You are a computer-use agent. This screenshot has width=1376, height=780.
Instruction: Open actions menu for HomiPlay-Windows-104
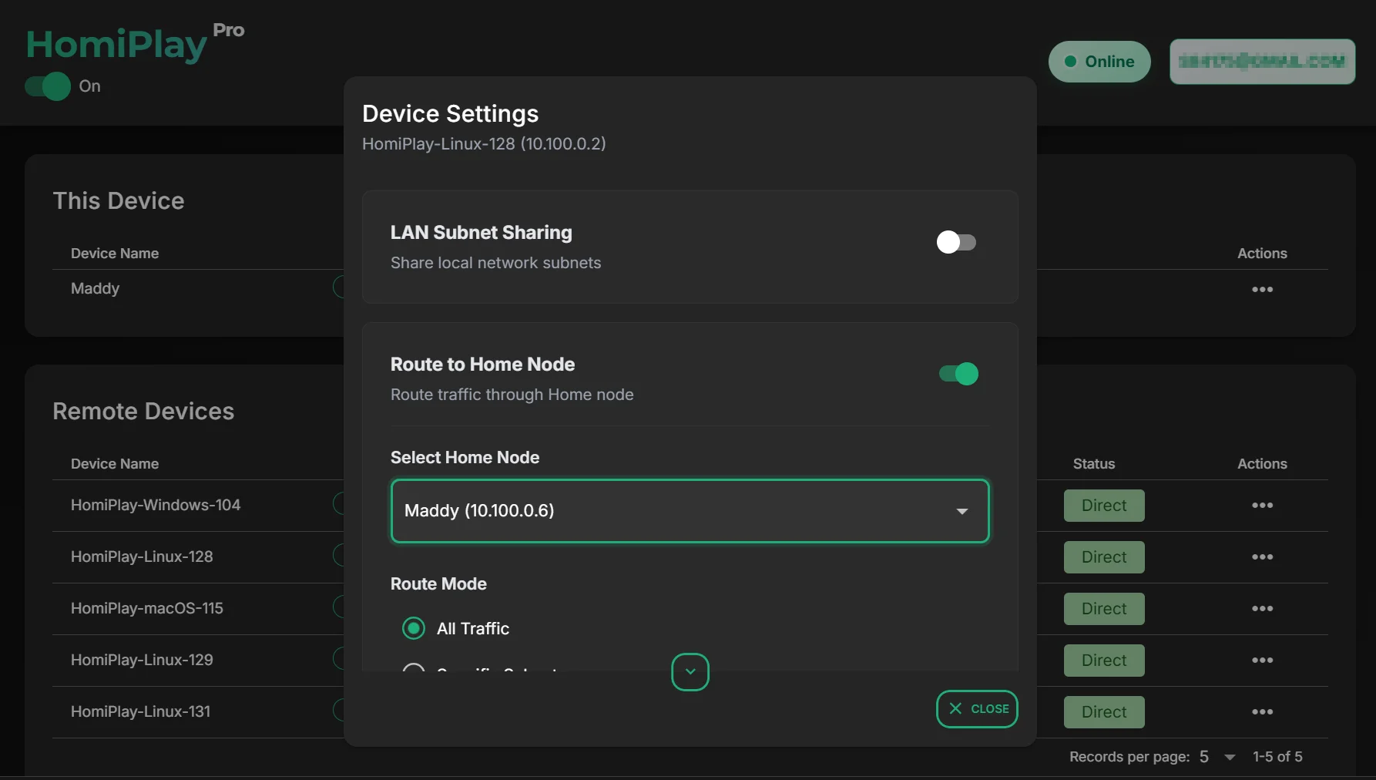[1262, 506]
